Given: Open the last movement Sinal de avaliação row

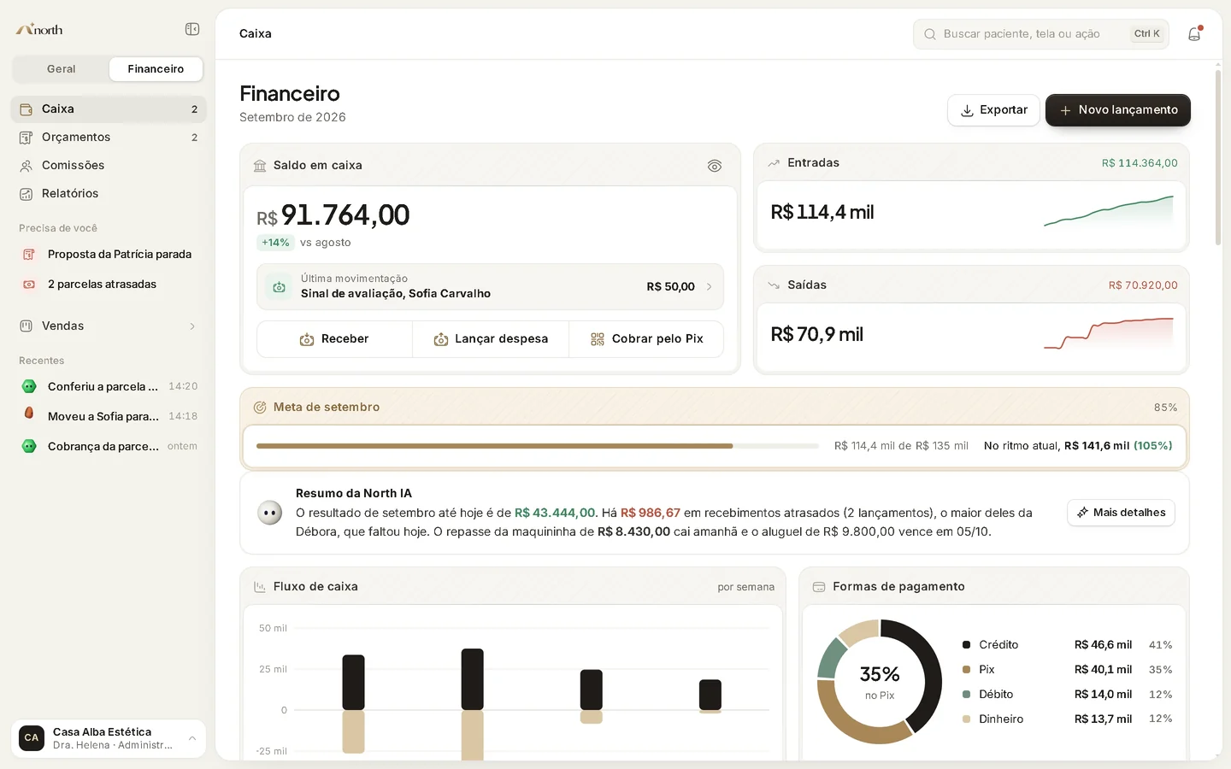Looking at the screenshot, I should click(x=490, y=287).
